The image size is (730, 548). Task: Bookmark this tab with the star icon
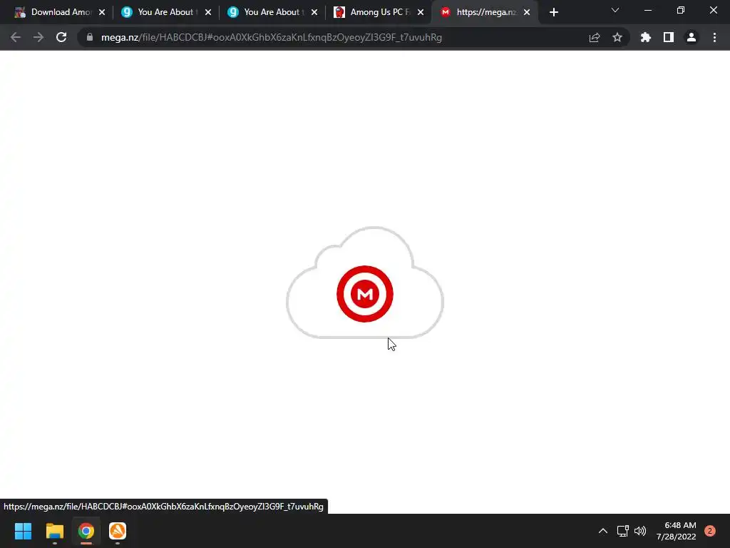(617, 37)
